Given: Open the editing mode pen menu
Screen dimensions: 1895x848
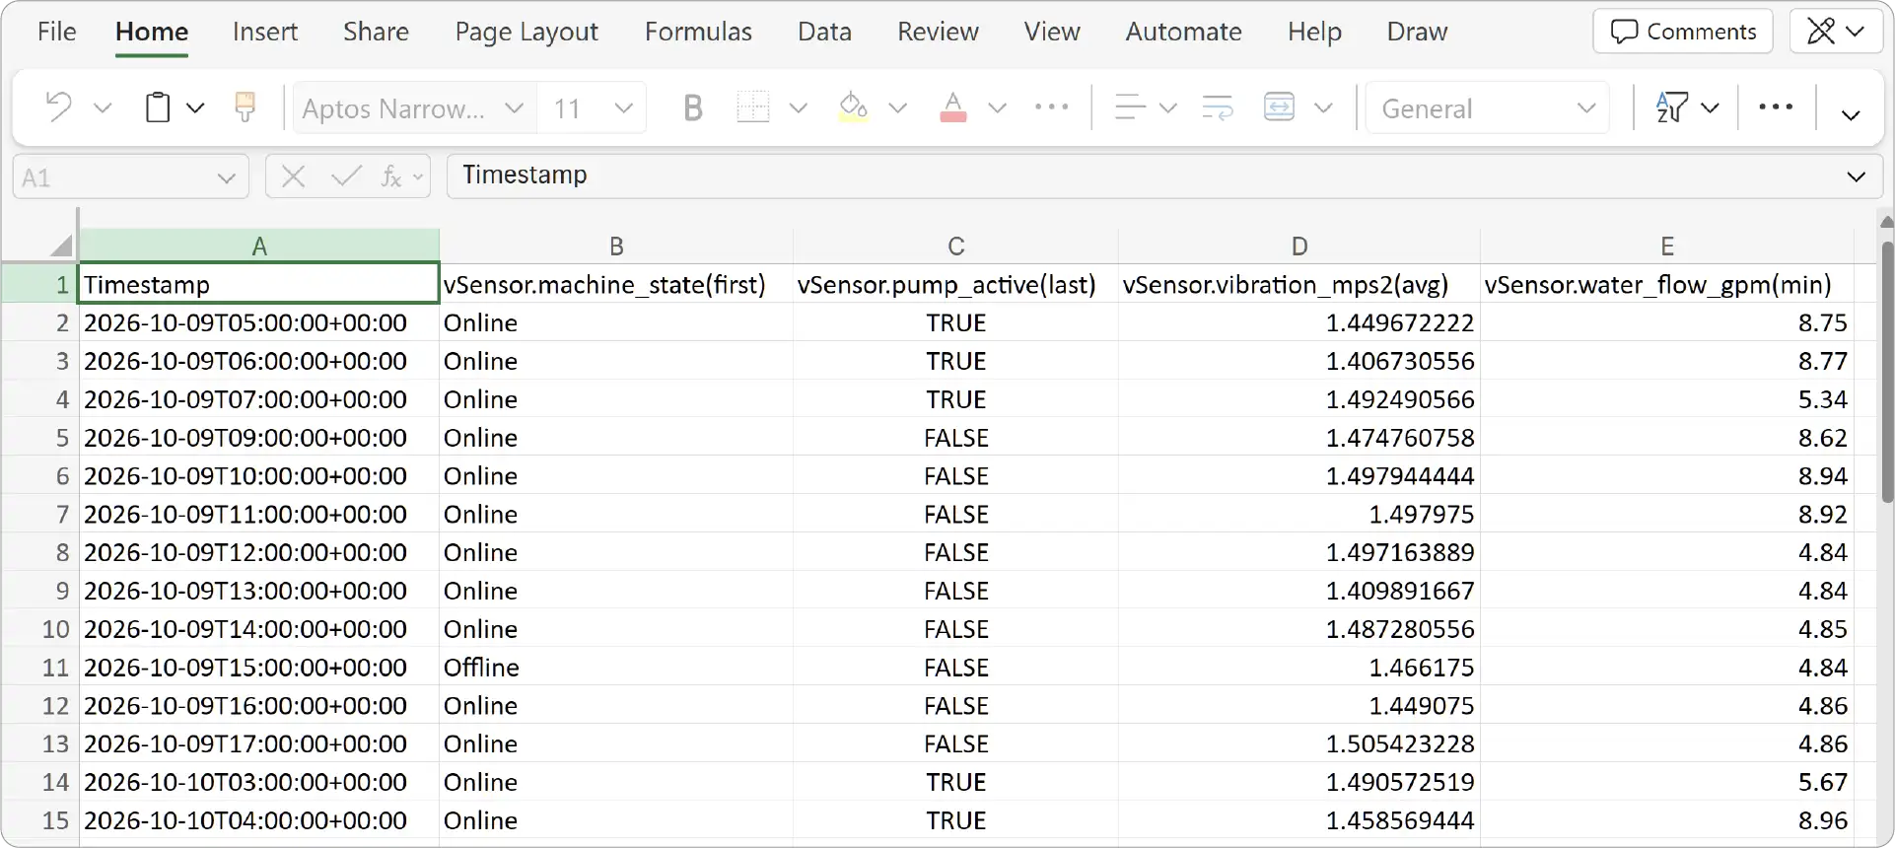Looking at the screenshot, I should click(x=1835, y=32).
